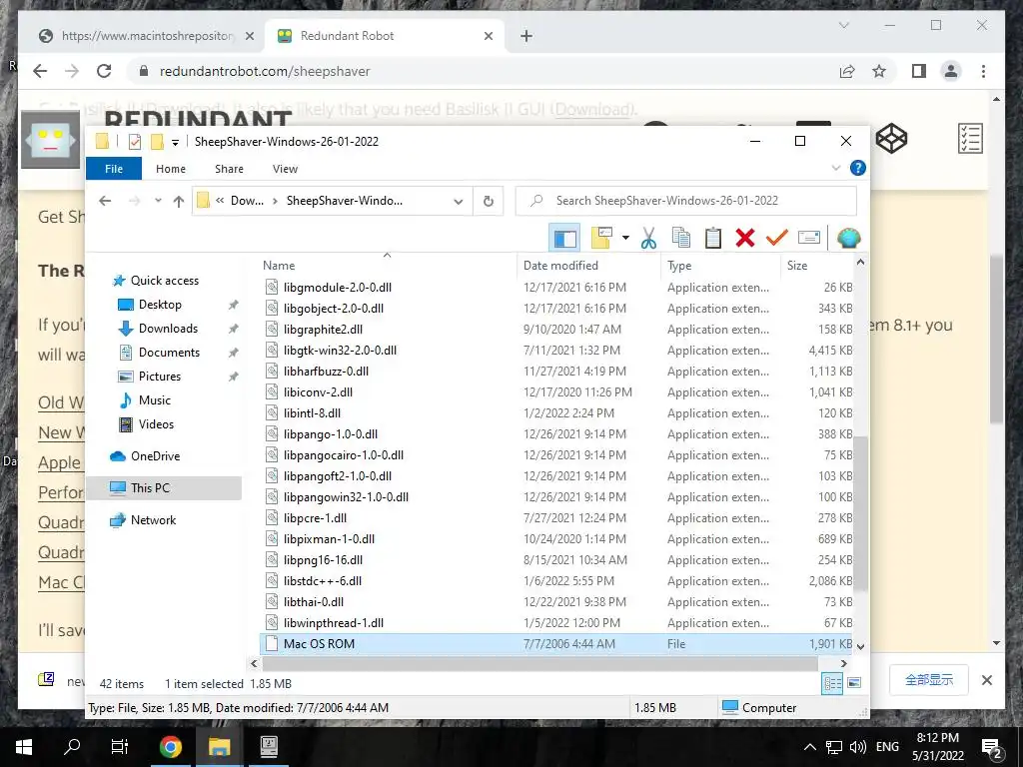
Task: Reload the Chrome page
Action: pyautogui.click(x=104, y=71)
